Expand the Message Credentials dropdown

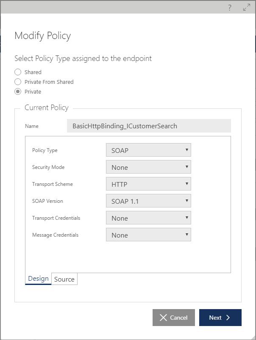click(148, 235)
